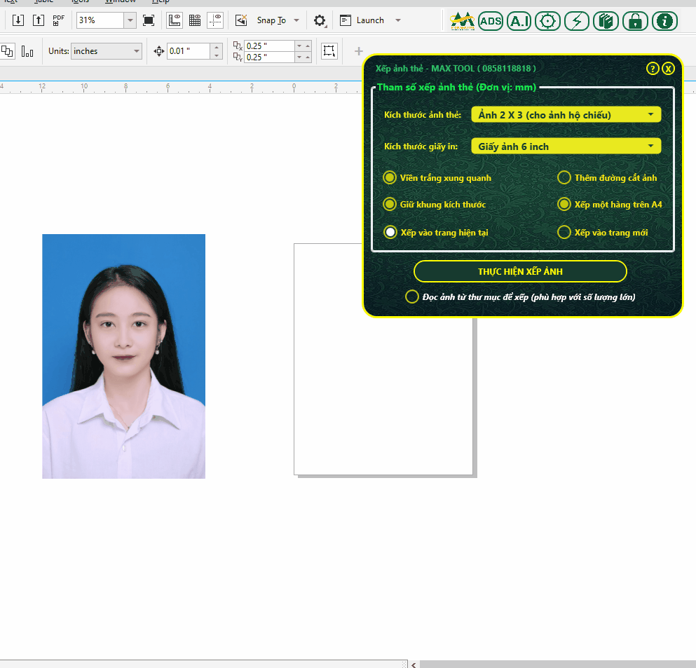
Task: Click the ADS icon in Max Tool toolbar
Action: pos(491,21)
